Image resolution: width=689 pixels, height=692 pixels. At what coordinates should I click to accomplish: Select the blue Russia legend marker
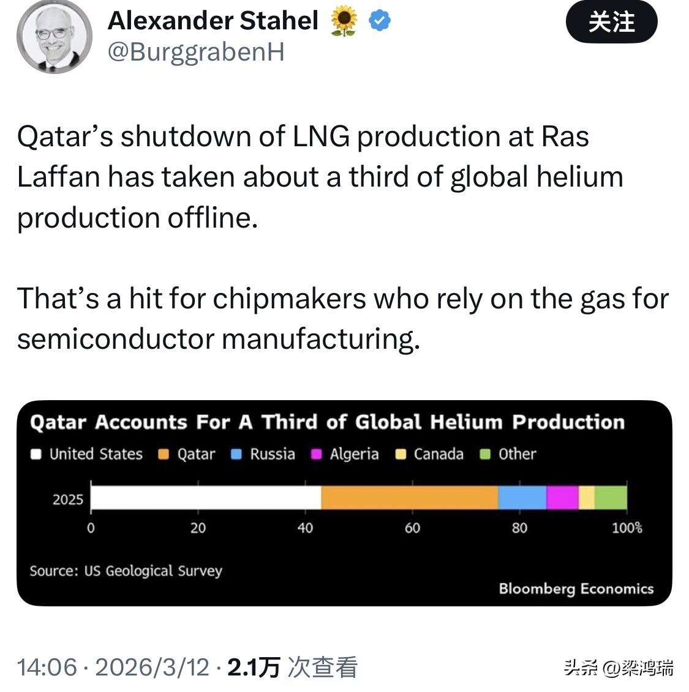[x=237, y=455]
